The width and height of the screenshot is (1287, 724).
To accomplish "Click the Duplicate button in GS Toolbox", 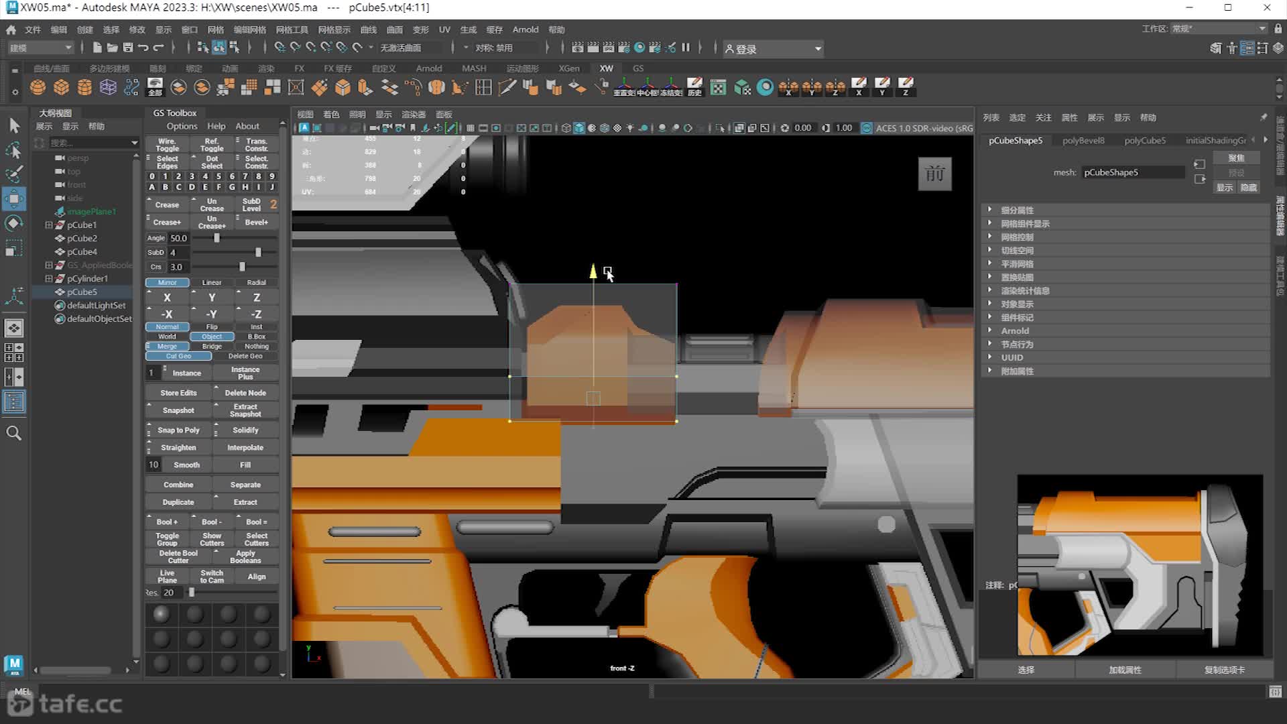I will pos(178,502).
